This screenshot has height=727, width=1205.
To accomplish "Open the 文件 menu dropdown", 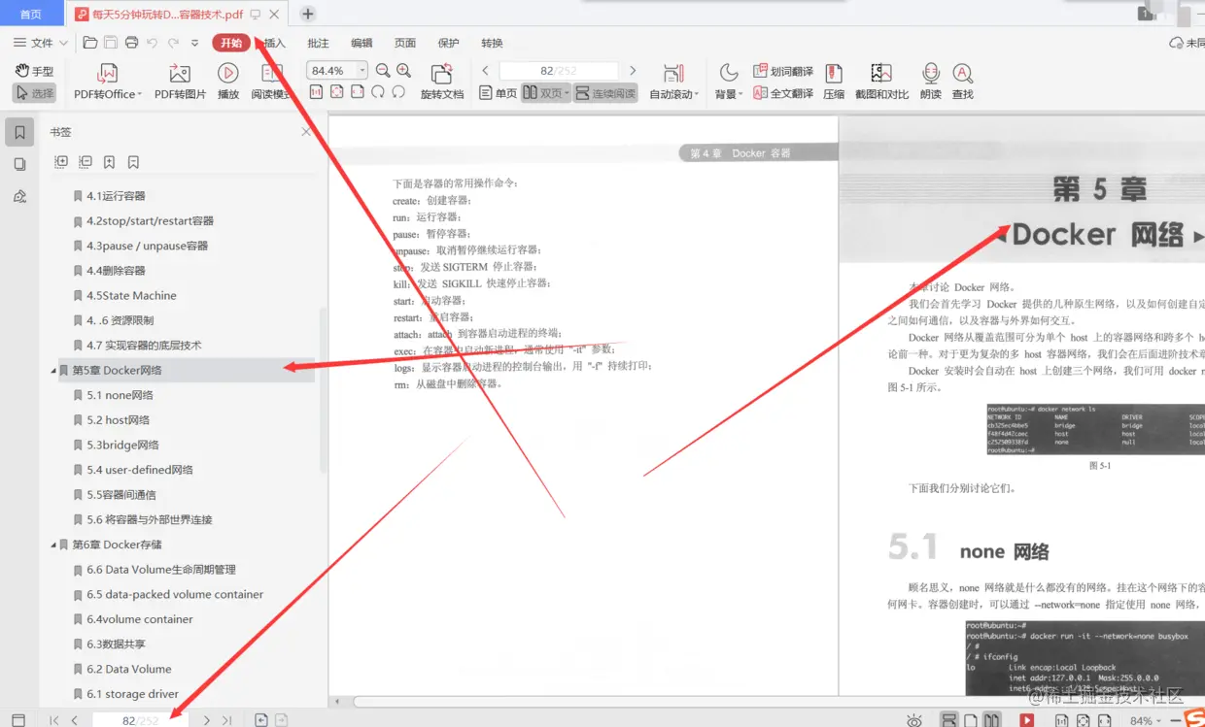I will tap(41, 43).
